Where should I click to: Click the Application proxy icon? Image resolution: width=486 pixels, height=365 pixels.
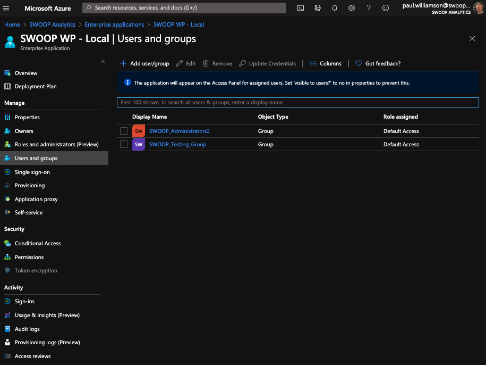(7, 199)
